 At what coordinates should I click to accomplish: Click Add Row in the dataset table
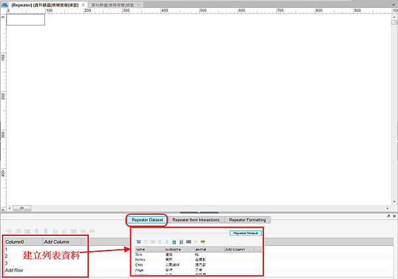(x=14, y=270)
